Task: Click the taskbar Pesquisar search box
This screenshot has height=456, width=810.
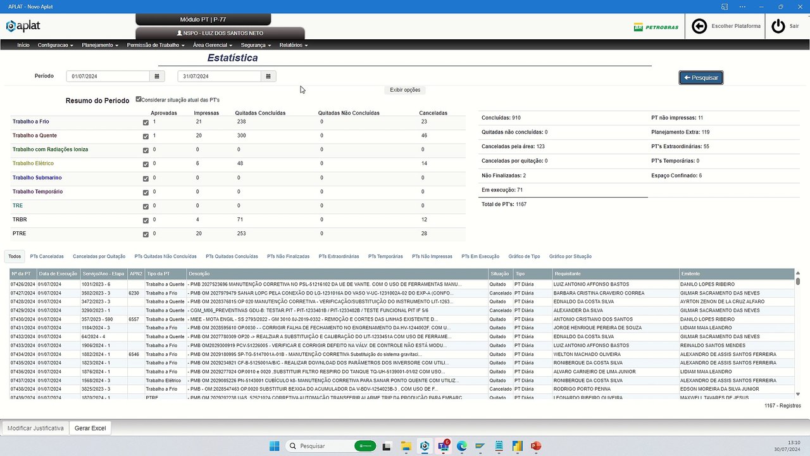Action: [x=331, y=446]
